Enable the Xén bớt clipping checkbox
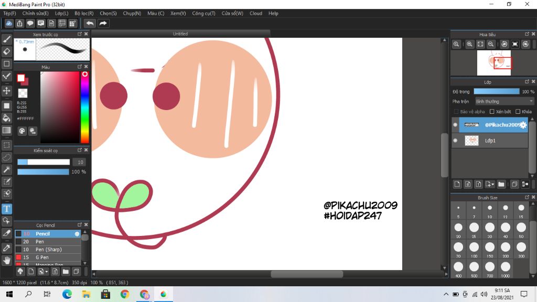This screenshot has width=537, height=302. click(492, 112)
